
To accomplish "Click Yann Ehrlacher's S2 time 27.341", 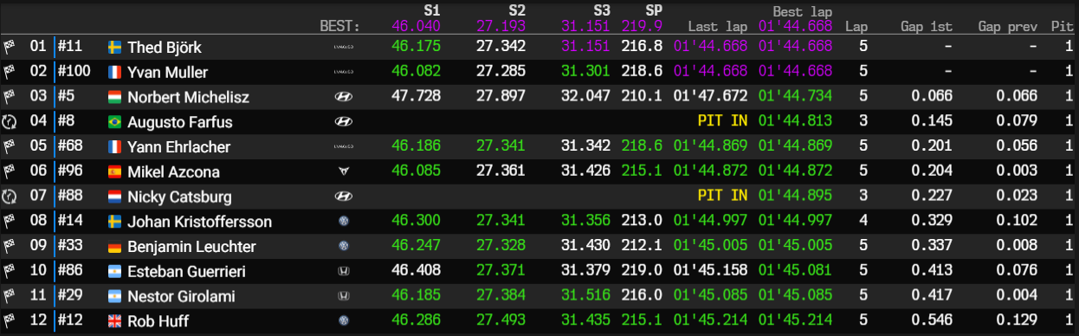I will (501, 147).
